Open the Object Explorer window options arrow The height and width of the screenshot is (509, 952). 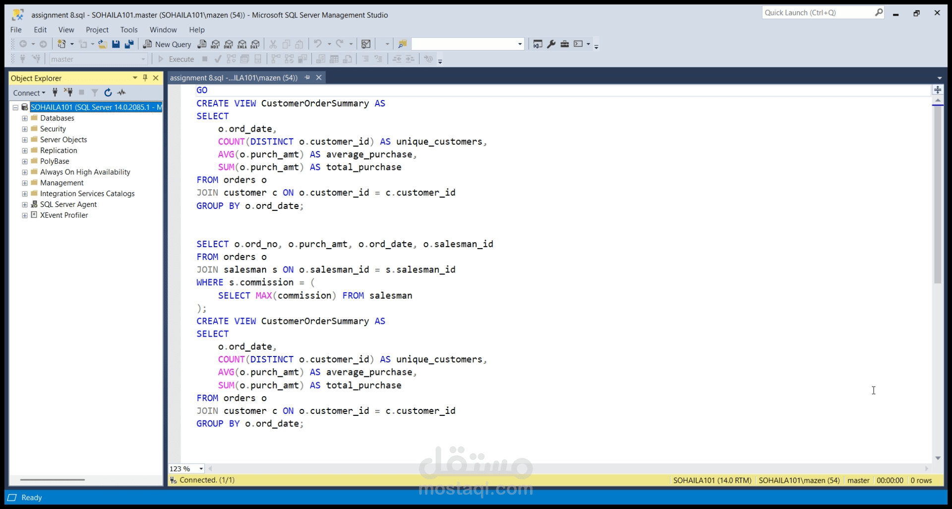(x=135, y=78)
